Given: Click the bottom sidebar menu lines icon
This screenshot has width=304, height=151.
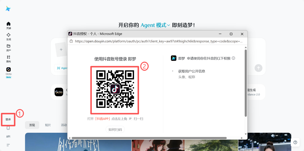Looking at the screenshot, I should coord(8,145).
